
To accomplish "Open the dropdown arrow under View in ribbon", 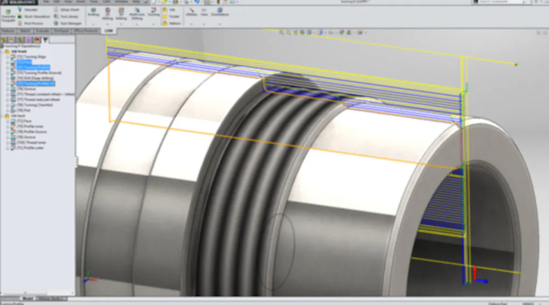I will 204,24.
